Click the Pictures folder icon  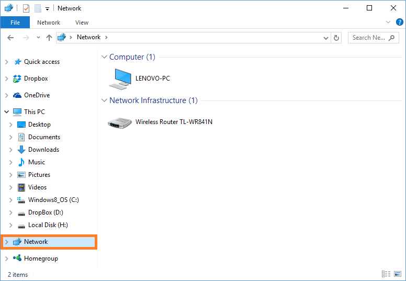[x=21, y=175]
